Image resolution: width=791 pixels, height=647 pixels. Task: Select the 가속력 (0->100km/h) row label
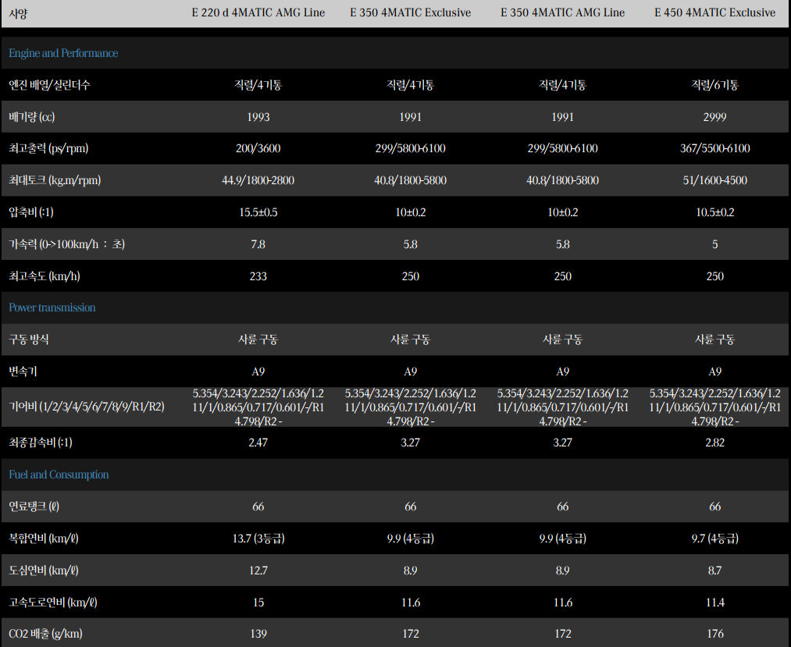(x=66, y=244)
